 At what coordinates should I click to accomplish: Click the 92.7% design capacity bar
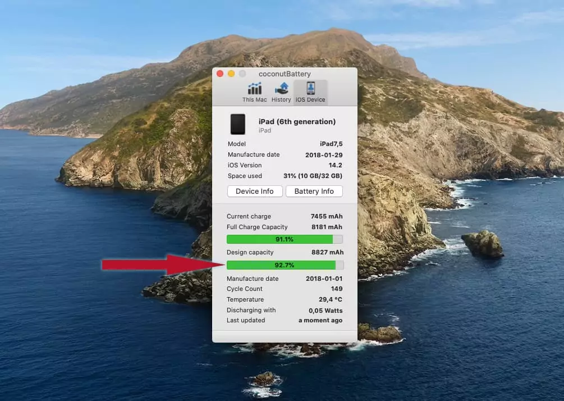click(x=285, y=265)
